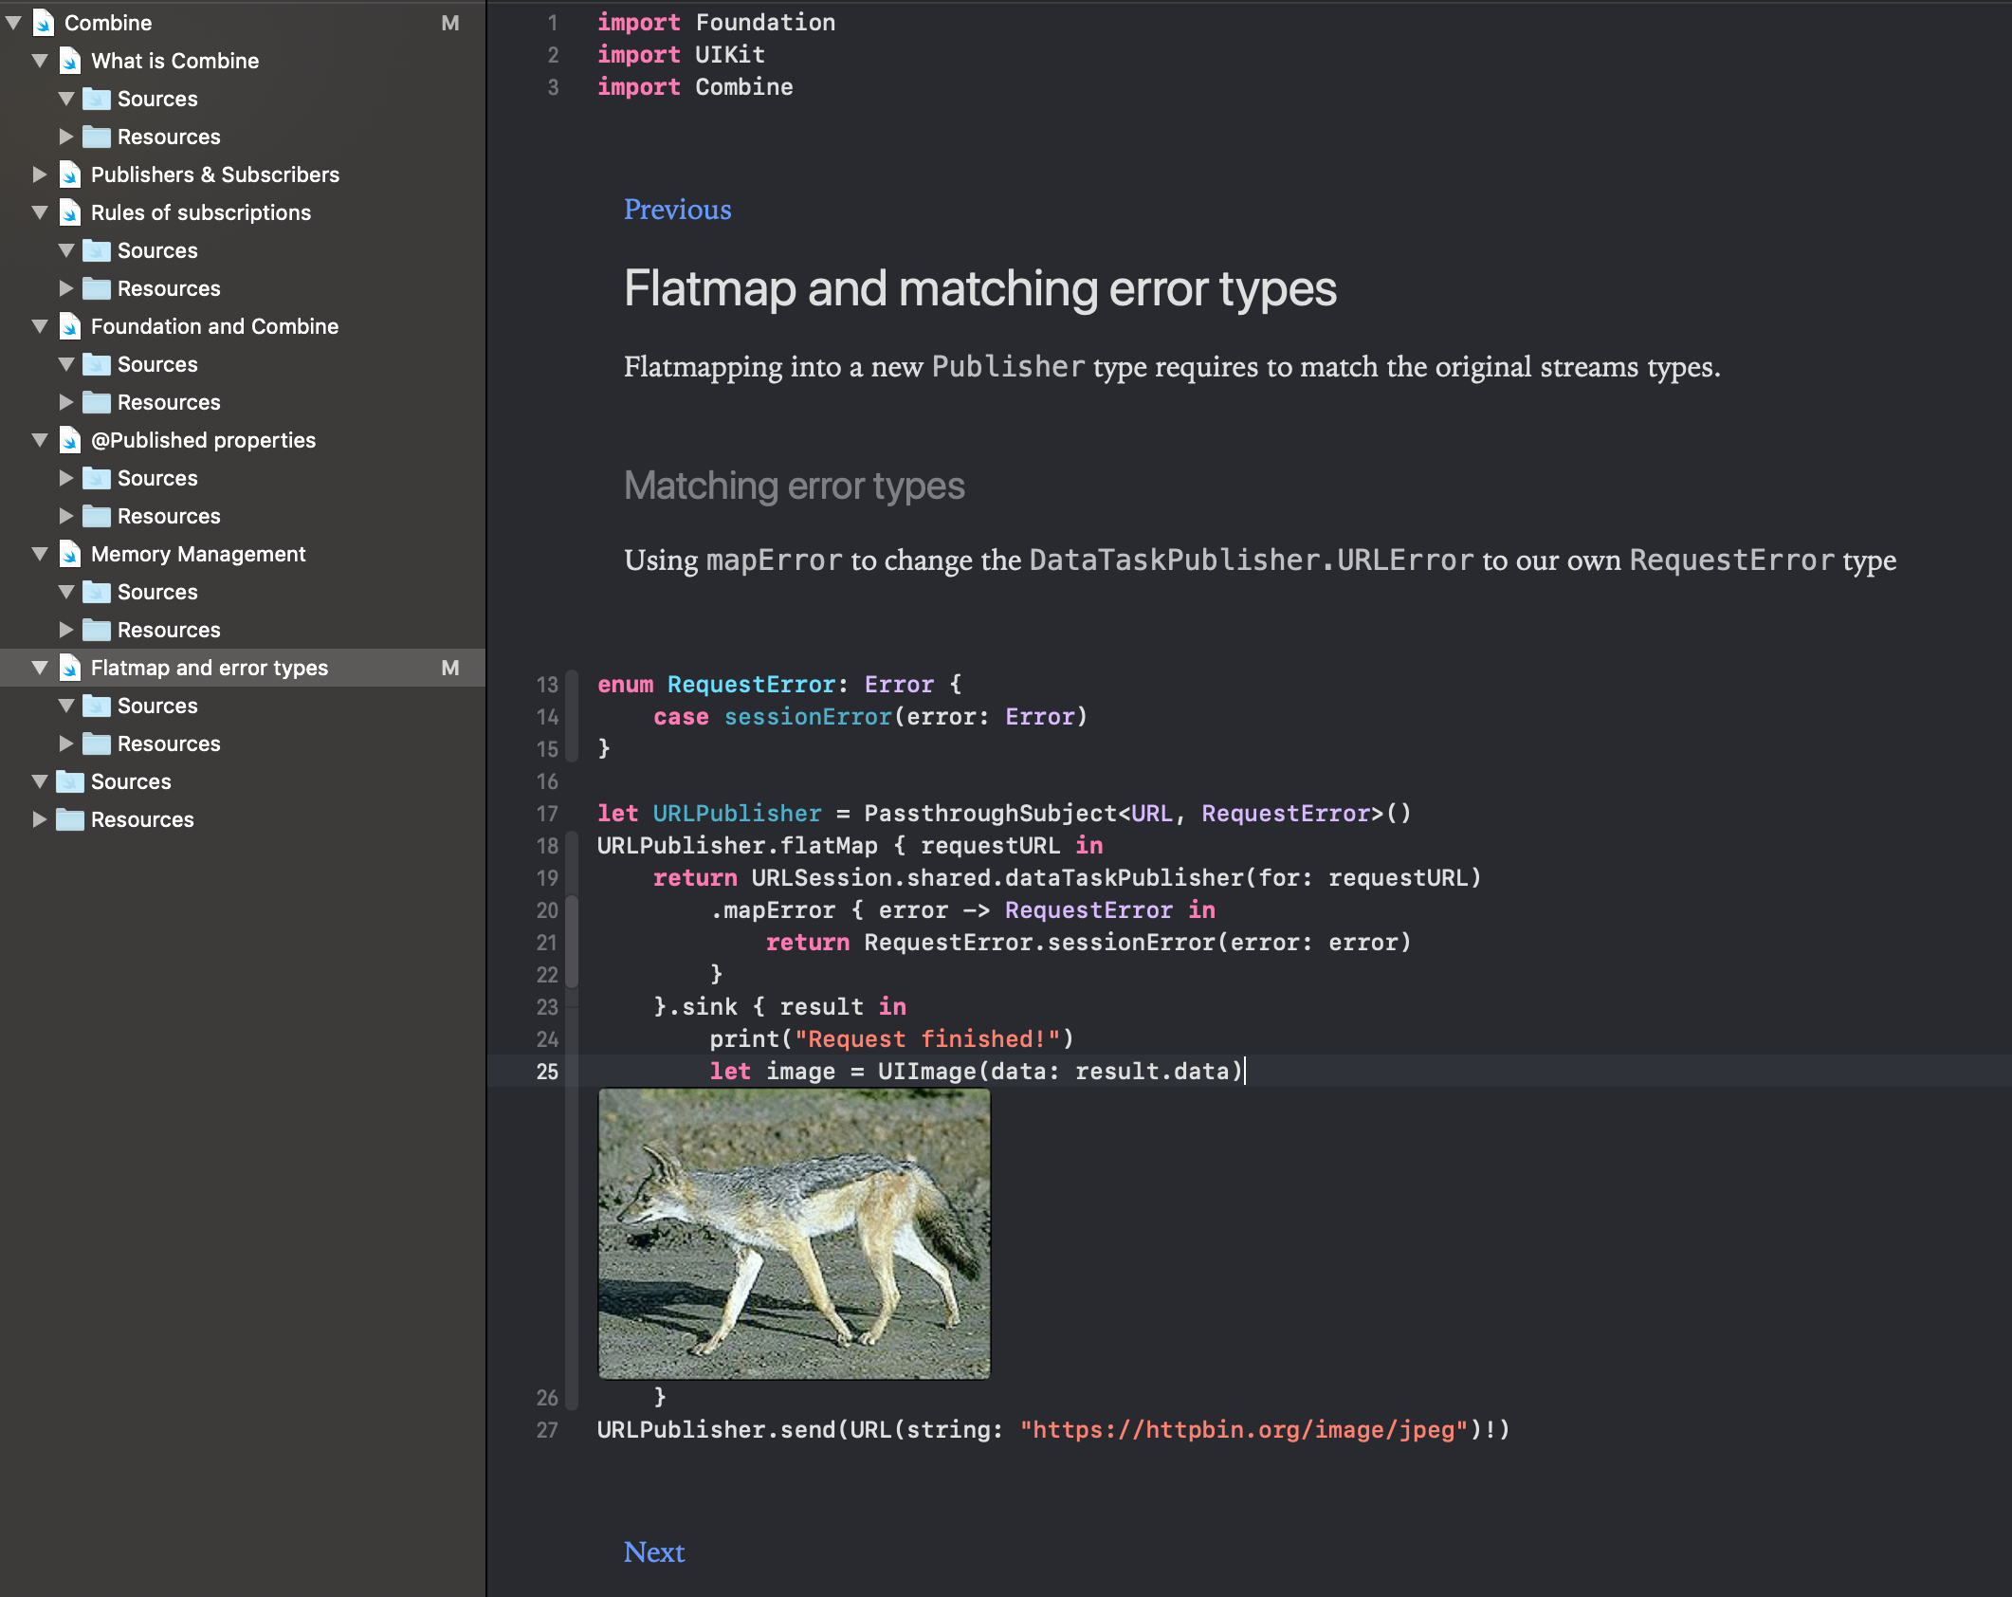Collapse the root Combine playground triangle
The image size is (2012, 1597).
click(13, 23)
